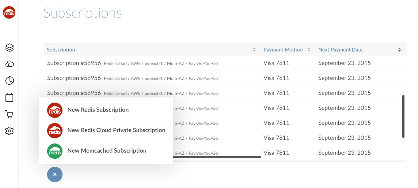Open the cloud icon in sidebar
418x188 pixels.
pyautogui.click(x=9, y=64)
